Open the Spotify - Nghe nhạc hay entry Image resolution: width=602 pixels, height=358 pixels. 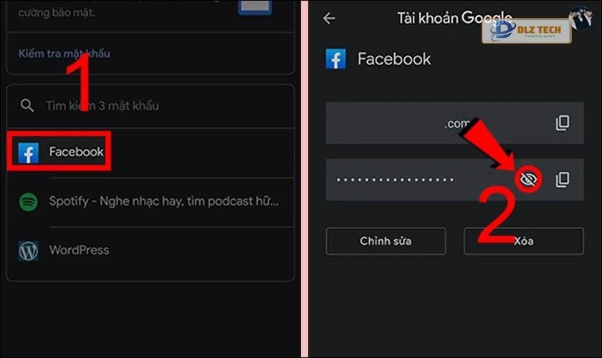click(150, 201)
